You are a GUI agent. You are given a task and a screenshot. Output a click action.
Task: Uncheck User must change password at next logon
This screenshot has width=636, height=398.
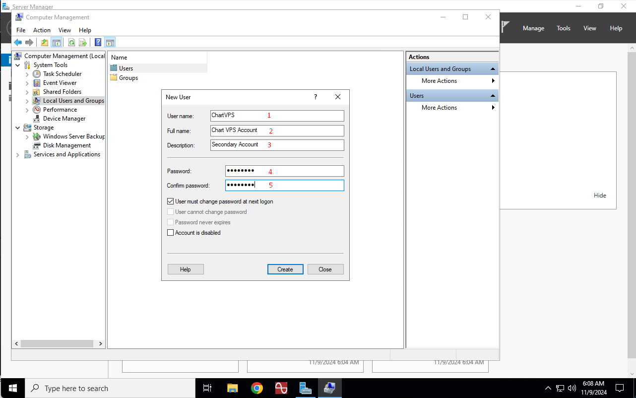(x=171, y=201)
